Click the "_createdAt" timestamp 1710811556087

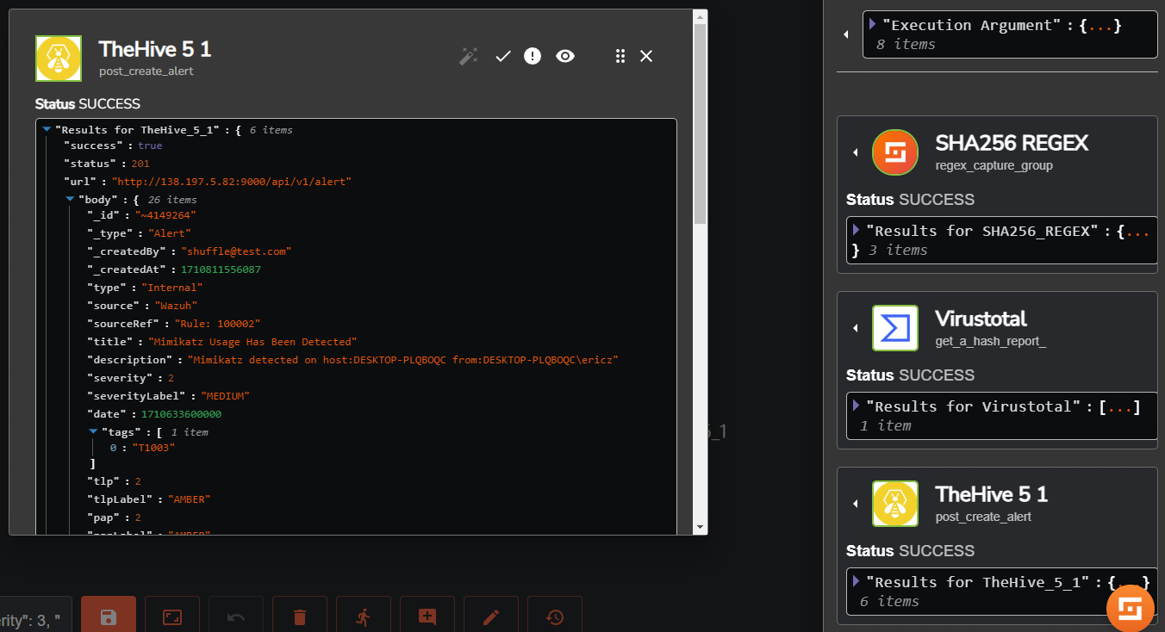(221, 270)
